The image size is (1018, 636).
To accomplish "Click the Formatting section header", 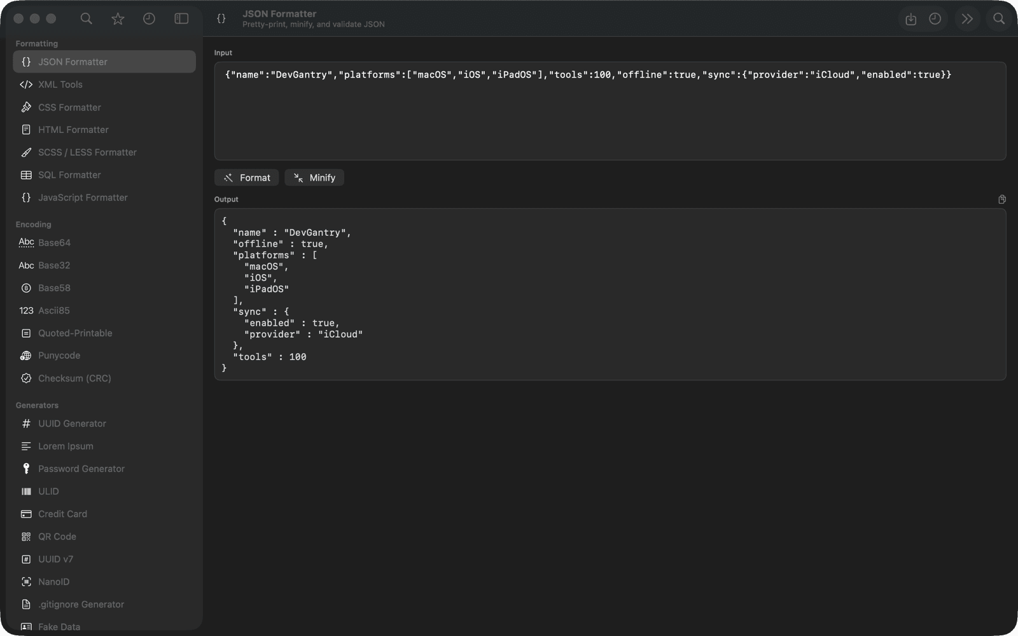I will point(37,43).
